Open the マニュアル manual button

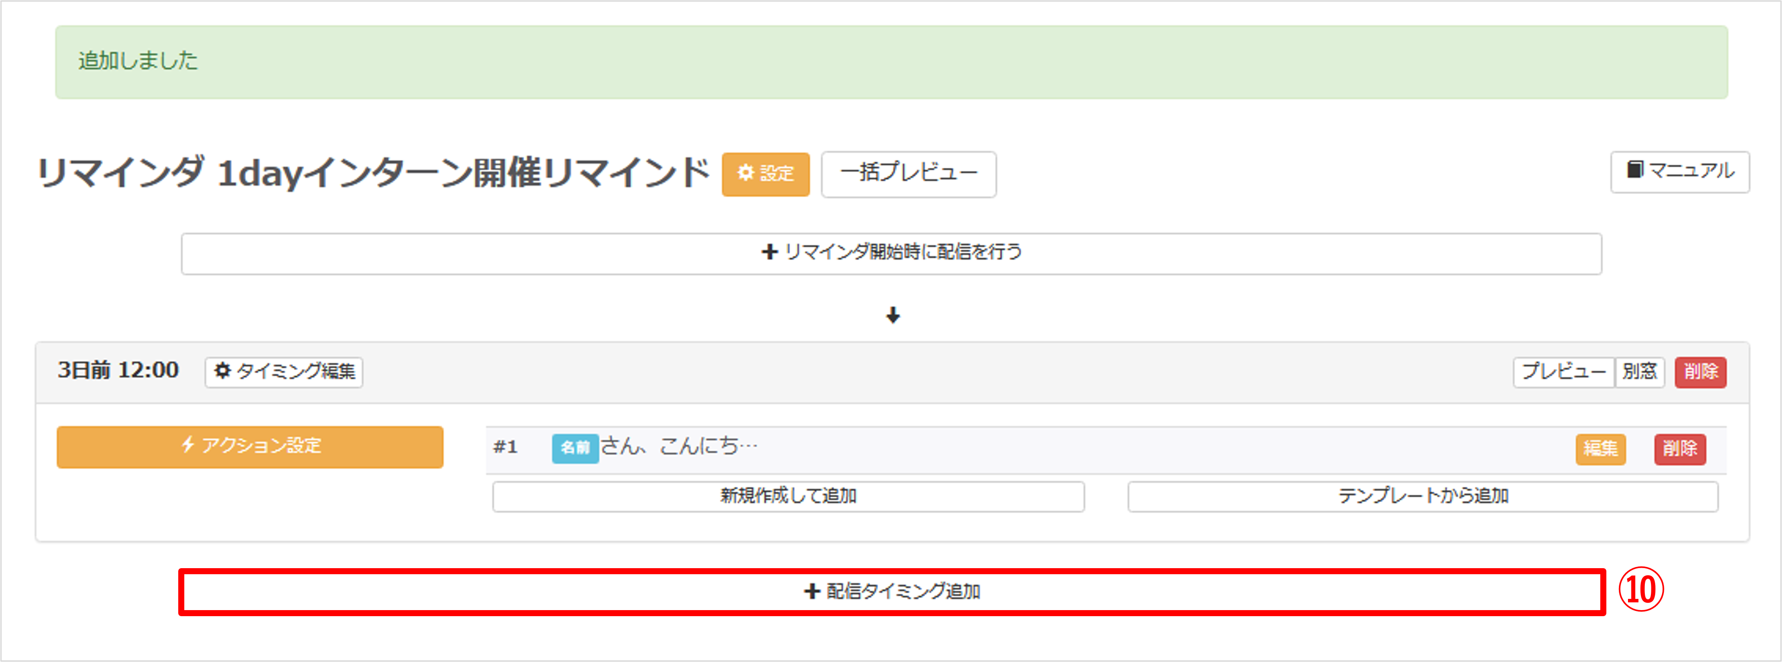coord(1679,172)
